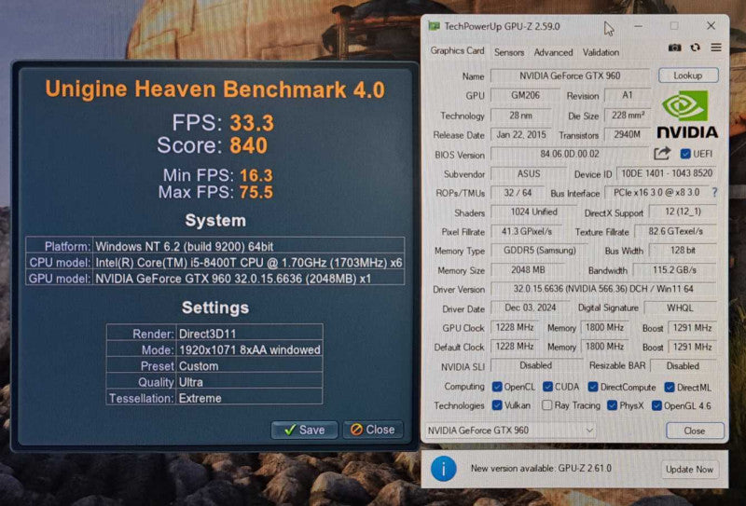Click the Render row showing Direct3D11
Screen dimensions: 746x506
point(214,334)
